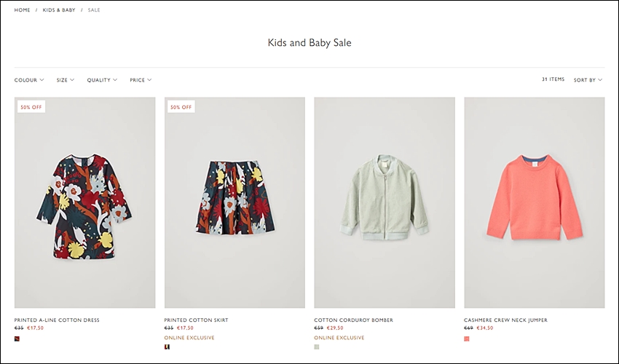Viewport: 619px width, 364px height.
Task: Go to Home breadcrumb link
Action: tap(22, 10)
